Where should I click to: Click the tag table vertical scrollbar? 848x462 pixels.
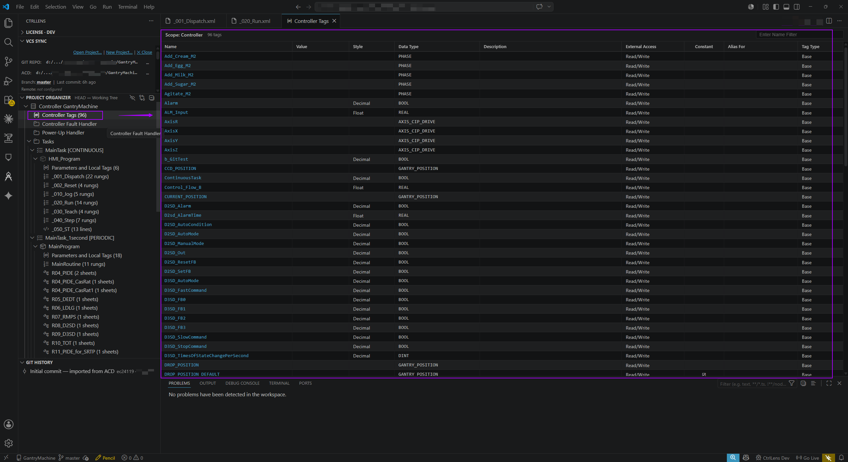pos(846,106)
